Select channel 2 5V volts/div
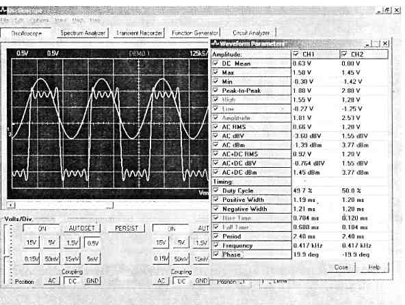Viewport: 405px width, 305px height. (x=181, y=243)
